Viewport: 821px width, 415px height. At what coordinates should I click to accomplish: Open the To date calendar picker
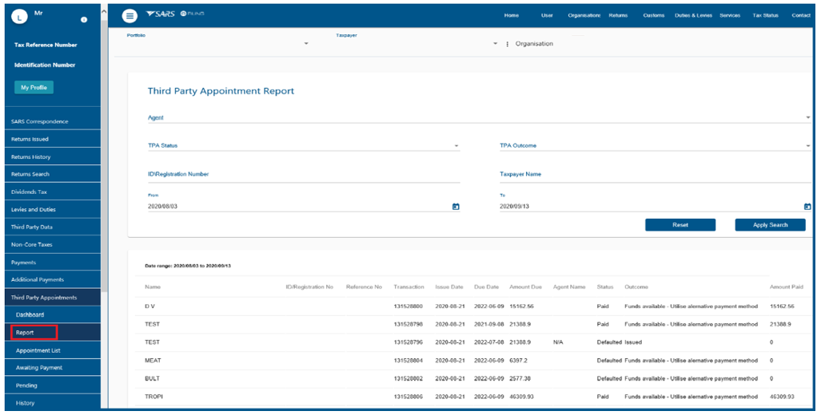click(808, 207)
